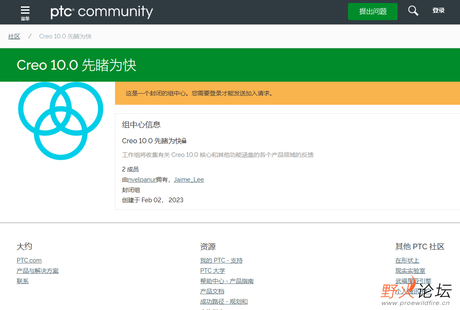460x310 pixels.
Task: Open the 我的 PTC - 支持 link
Action: click(x=221, y=260)
